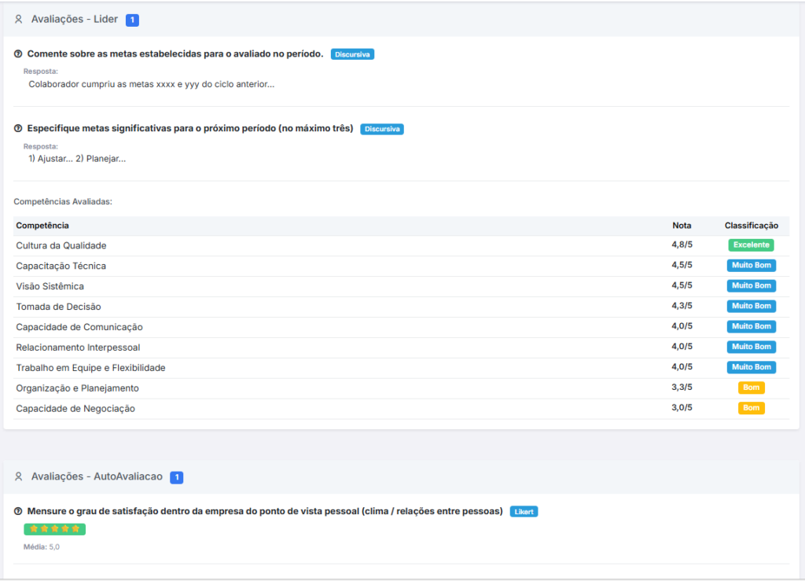Click the question icon before 'Especifique metas significativas'
805x581 pixels.
tap(18, 129)
